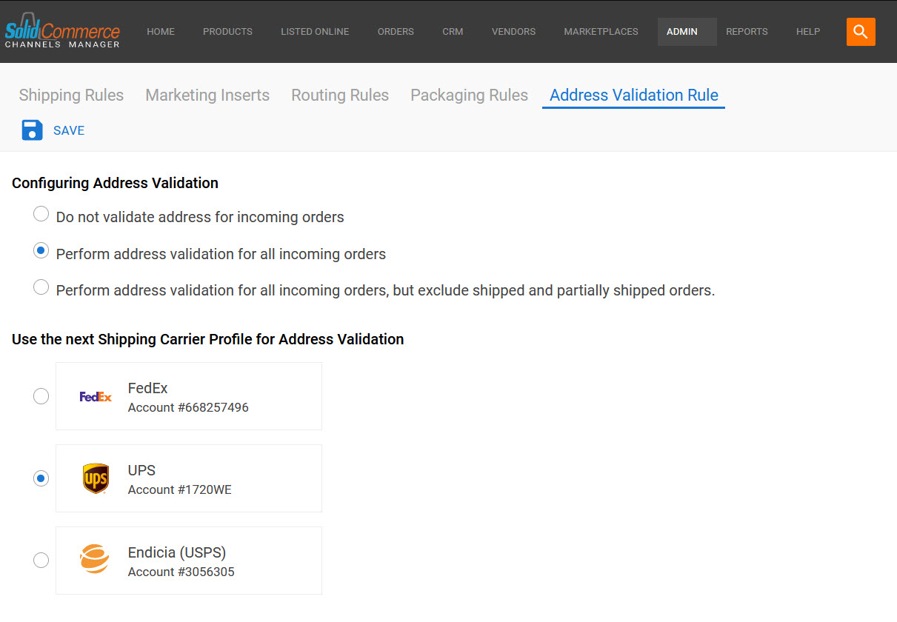Switch to the Shipping Rules tab
The height and width of the screenshot is (622, 897).
pos(71,96)
